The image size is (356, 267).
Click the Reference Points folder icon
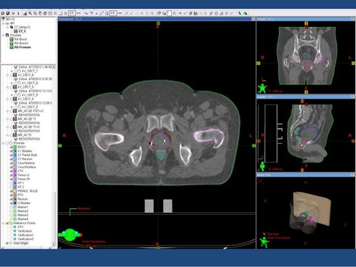coord(11,223)
